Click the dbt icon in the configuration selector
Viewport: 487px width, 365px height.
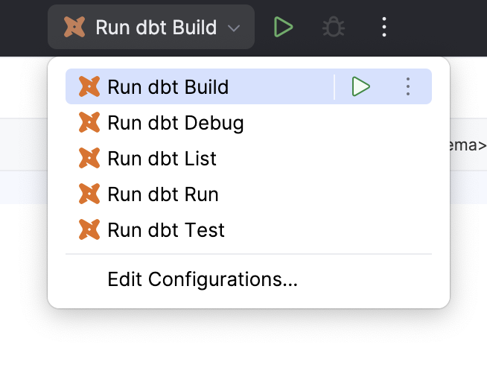[74, 28]
